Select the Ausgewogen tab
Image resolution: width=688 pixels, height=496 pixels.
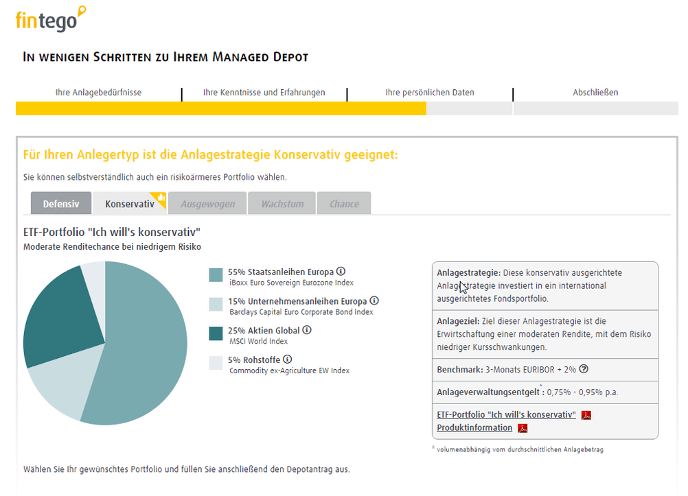(x=207, y=204)
